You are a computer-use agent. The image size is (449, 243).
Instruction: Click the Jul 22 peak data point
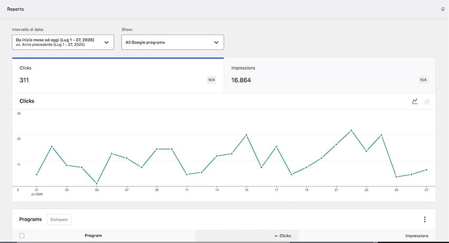tap(351, 130)
